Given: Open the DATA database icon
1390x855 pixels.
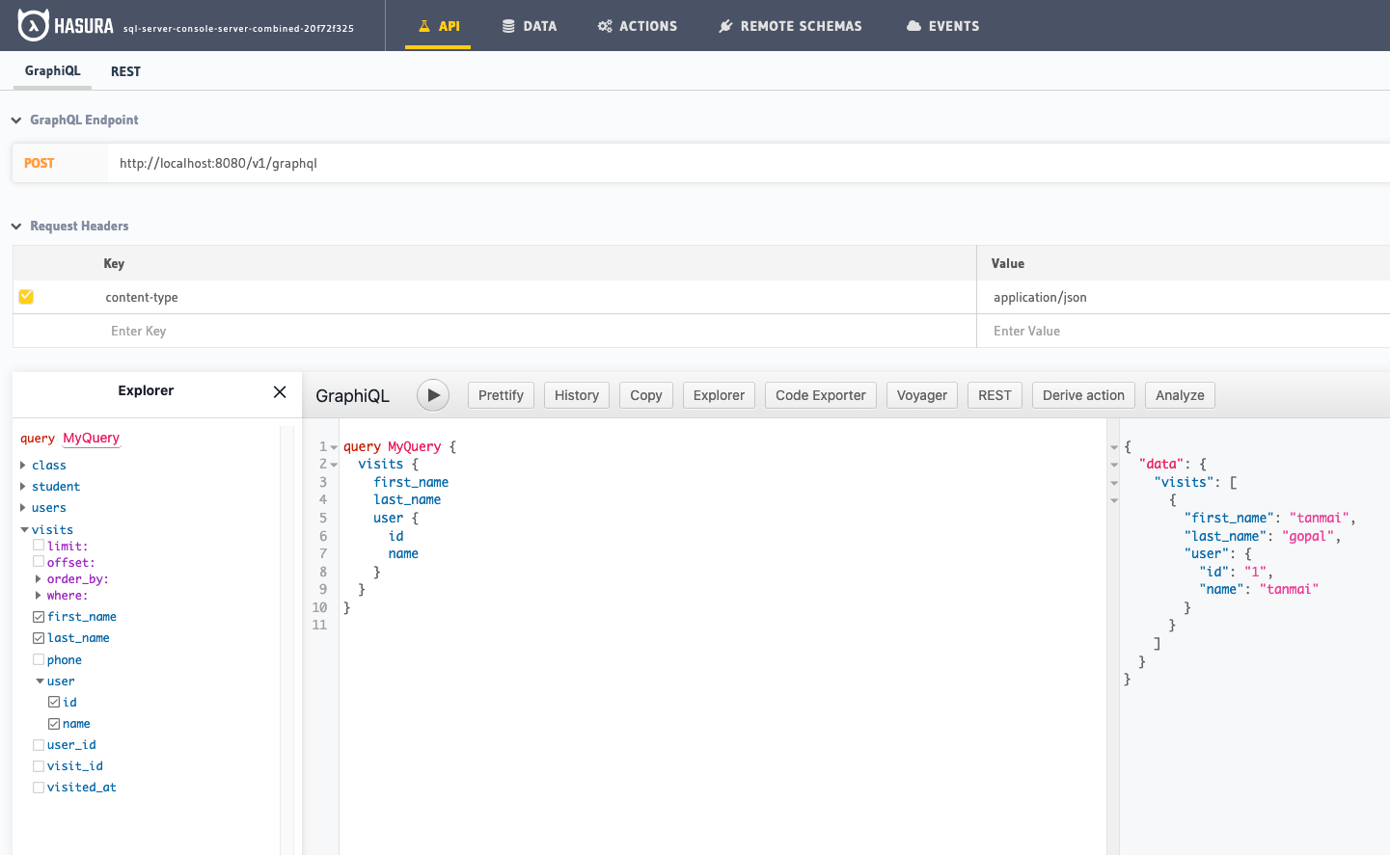Looking at the screenshot, I should pos(506,26).
